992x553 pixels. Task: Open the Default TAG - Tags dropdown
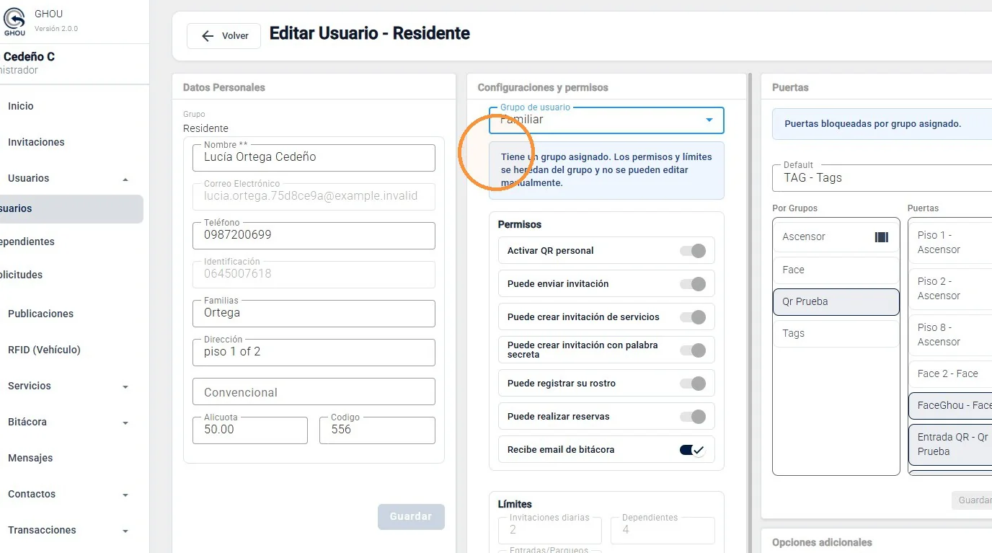pos(882,177)
